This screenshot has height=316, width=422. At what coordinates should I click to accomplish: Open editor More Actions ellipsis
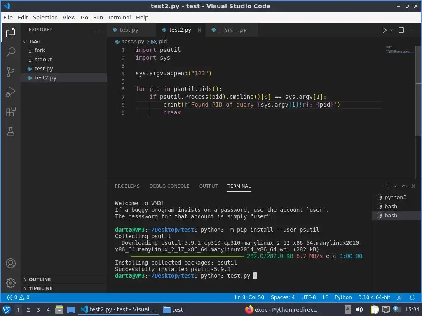point(412,30)
